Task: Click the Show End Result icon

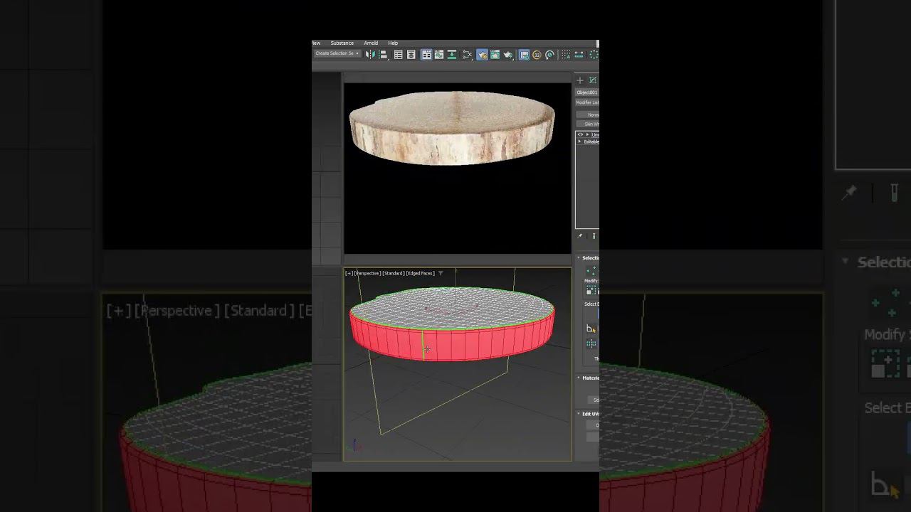Action: tap(594, 236)
